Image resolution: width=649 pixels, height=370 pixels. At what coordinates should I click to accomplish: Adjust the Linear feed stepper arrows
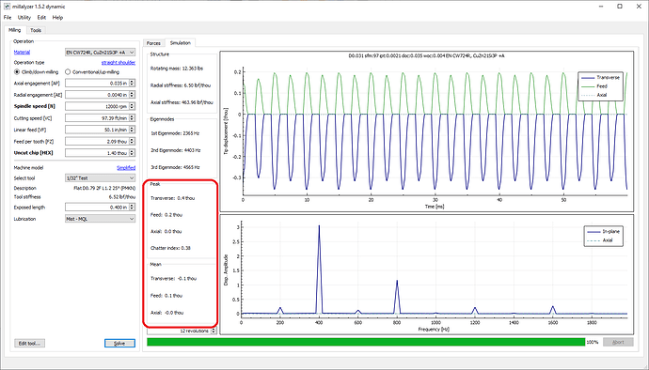click(132, 130)
